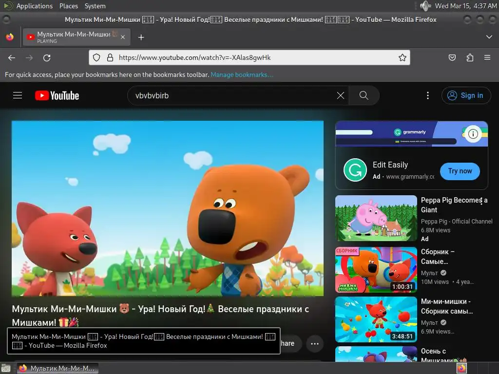This screenshot has height=374, width=499.
Task: Open the System menu
Action: 95,6
